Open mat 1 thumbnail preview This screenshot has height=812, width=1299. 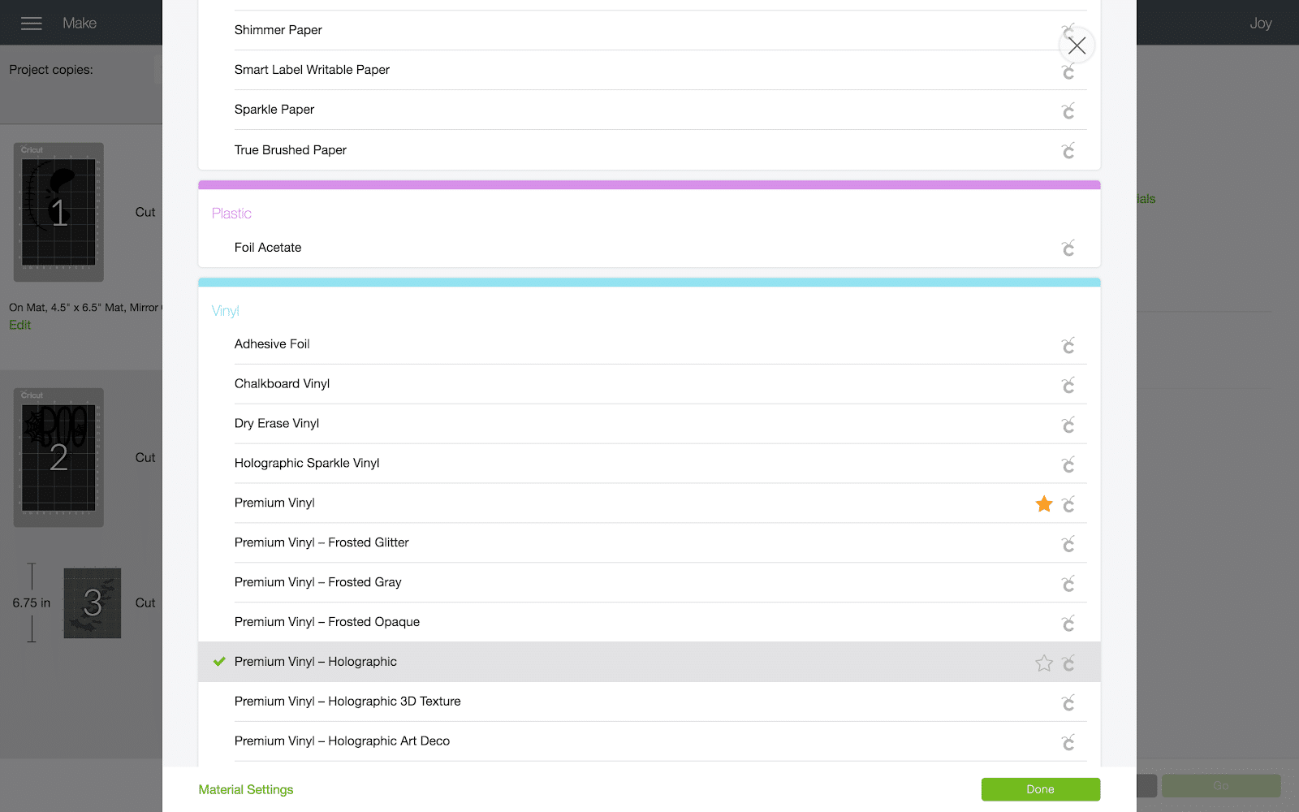tap(58, 213)
